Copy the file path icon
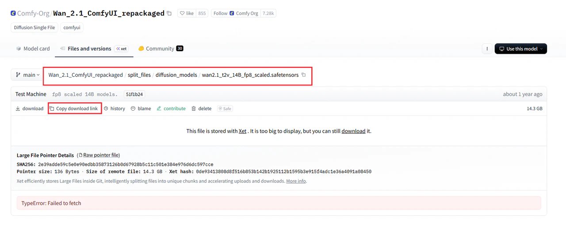 point(304,75)
